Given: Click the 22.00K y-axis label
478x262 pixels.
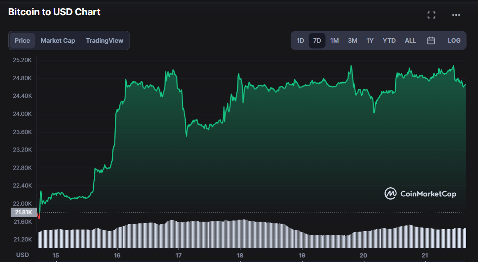Looking at the screenshot, I should tap(22, 203).
